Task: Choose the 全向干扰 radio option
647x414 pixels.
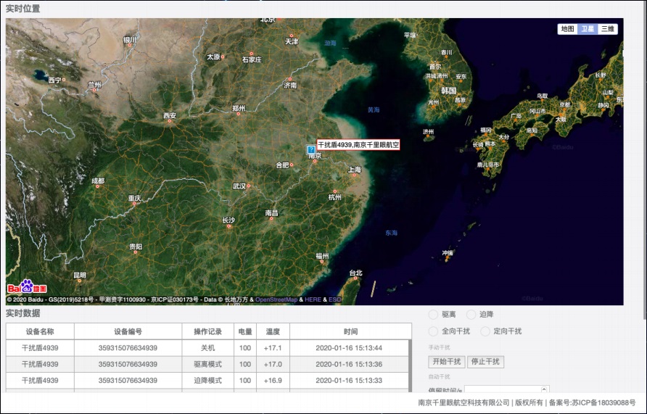Action: [433, 331]
